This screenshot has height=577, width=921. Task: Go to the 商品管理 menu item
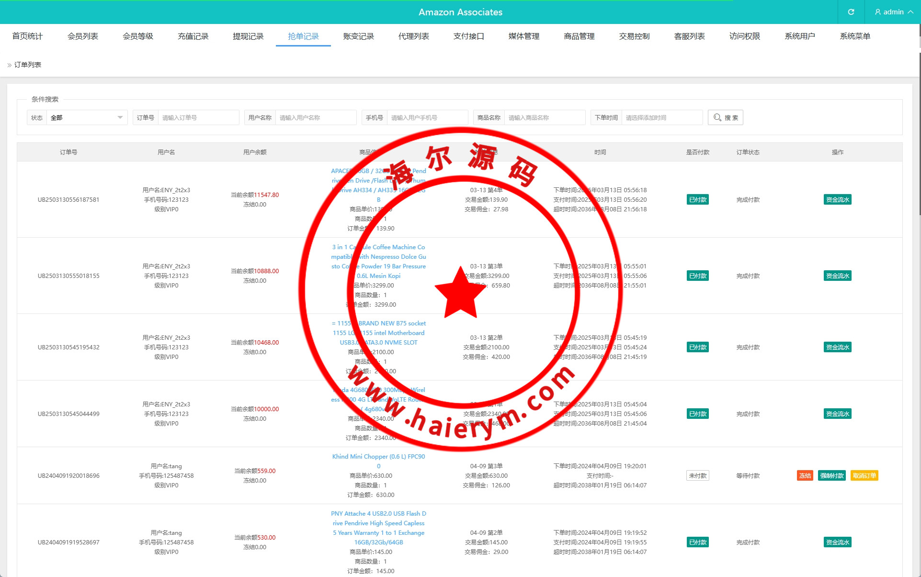pyautogui.click(x=579, y=36)
